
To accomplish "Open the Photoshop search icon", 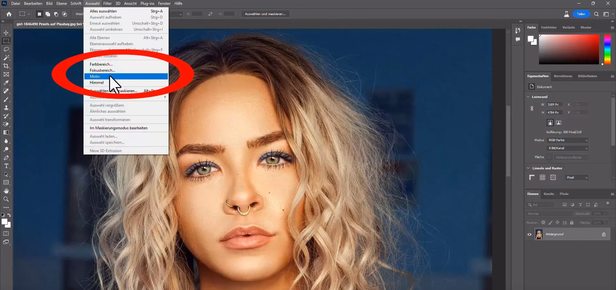I will (x=596, y=14).
